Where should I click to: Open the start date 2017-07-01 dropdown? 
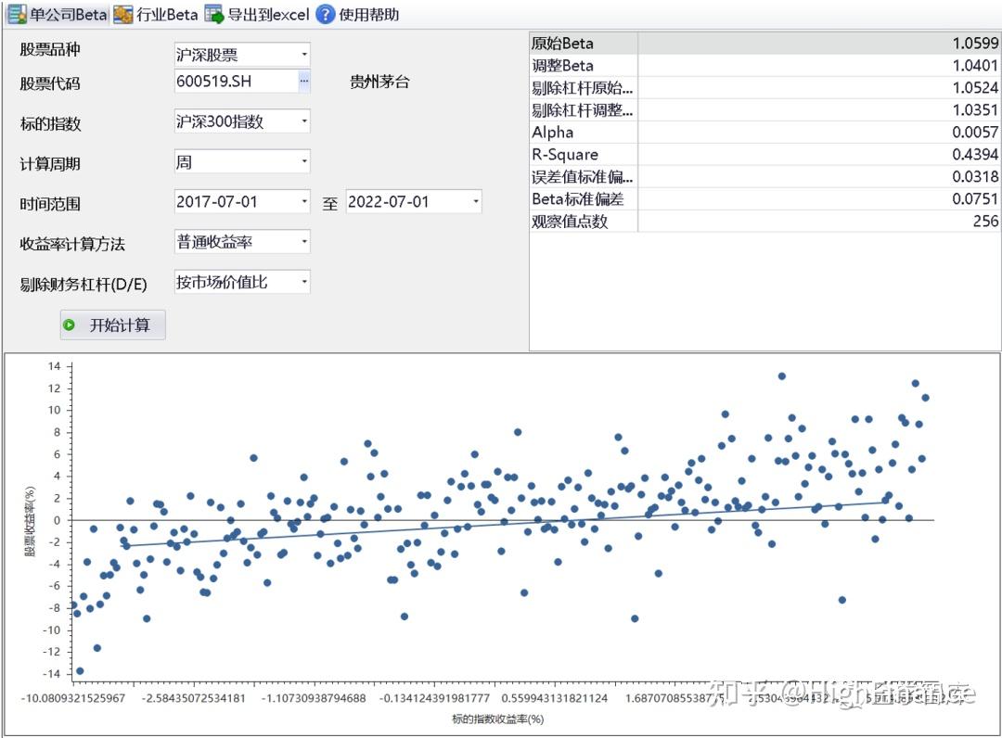click(x=304, y=202)
